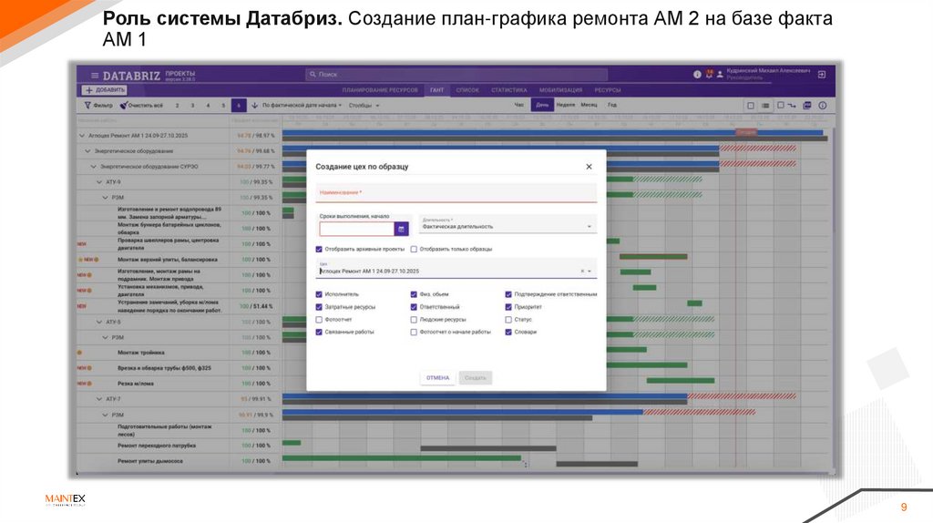Open the info icon in header
The width and height of the screenshot is (933, 523).
click(x=697, y=75)
